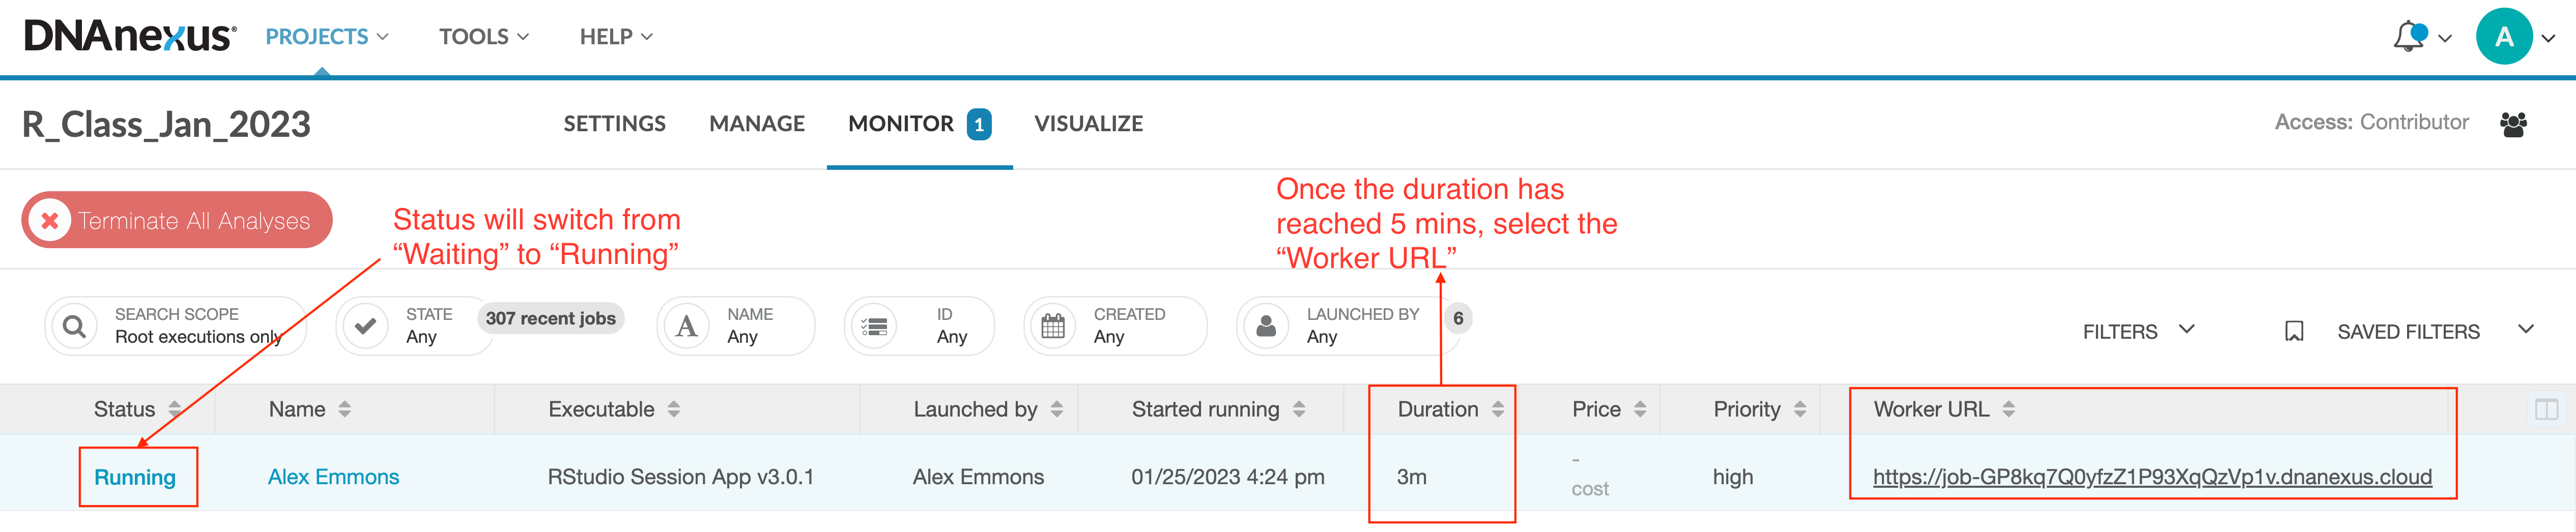Expand the Filters dropdown
2576x532 pixels.
point(2137,331)
